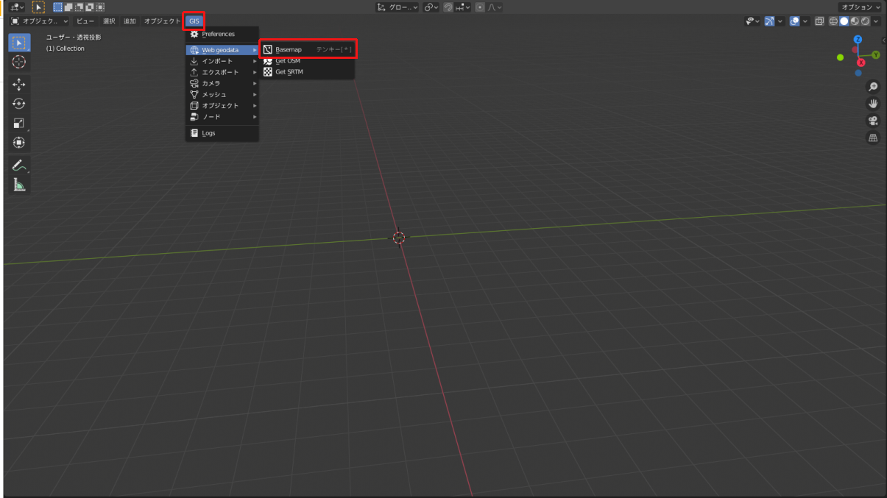Activate the 3D Cursor tool

coord(19,62)
